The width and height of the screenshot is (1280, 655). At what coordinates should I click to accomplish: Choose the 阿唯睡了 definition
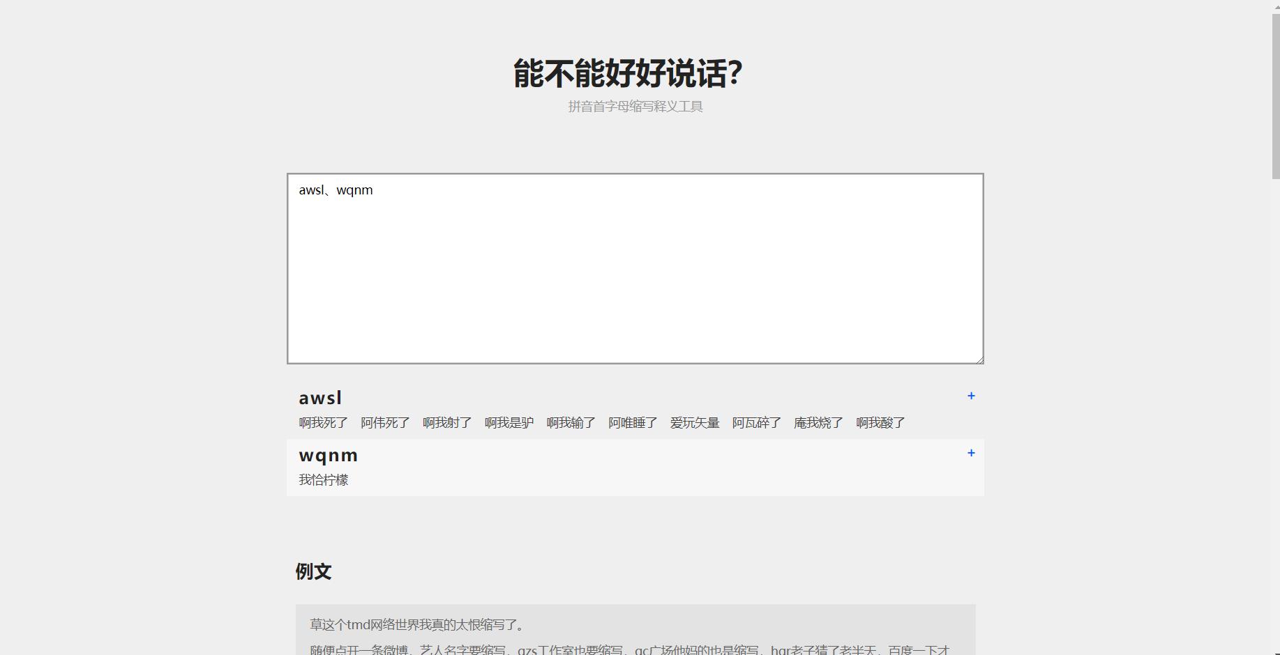[x=631, y=422]
